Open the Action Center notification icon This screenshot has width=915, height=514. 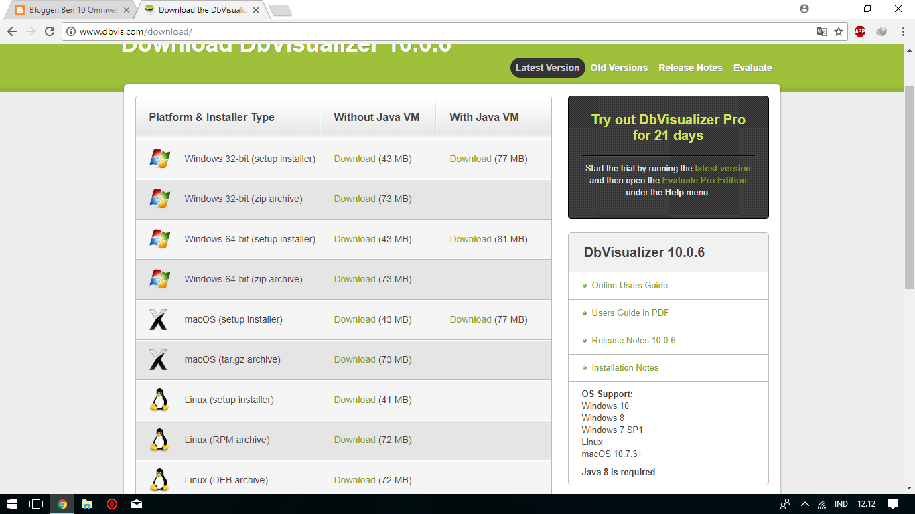[x=893, y=504]
